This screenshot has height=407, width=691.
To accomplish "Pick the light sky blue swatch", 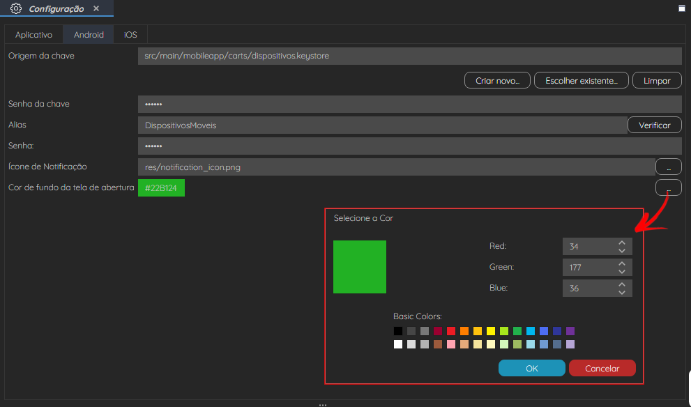I will coord(531,344).
